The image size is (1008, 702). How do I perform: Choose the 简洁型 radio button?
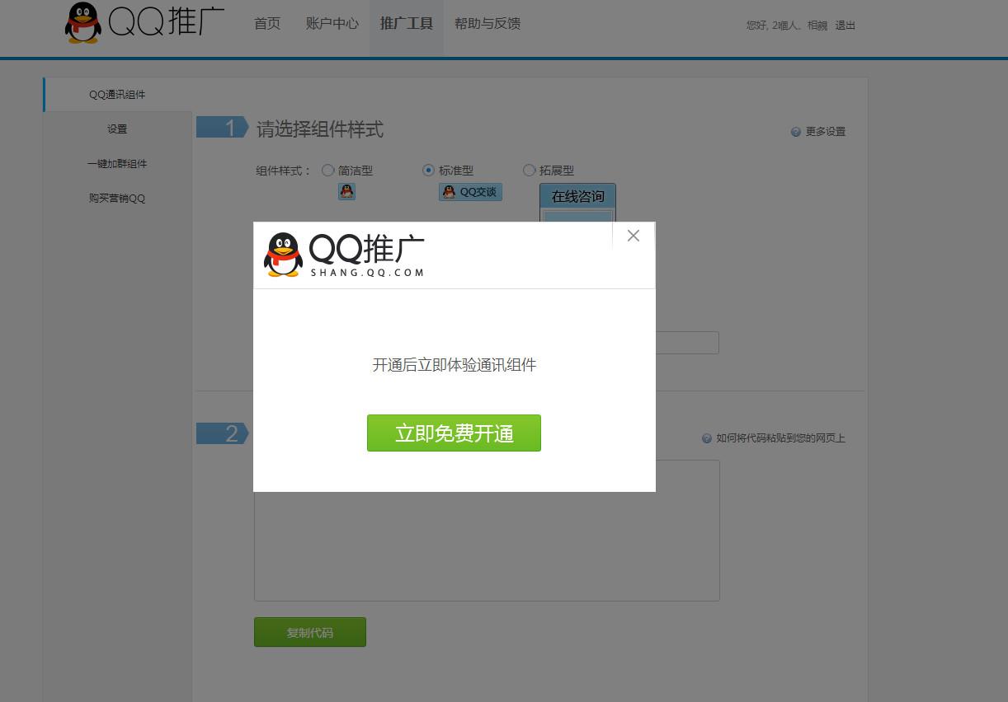[x=327, y=171]
